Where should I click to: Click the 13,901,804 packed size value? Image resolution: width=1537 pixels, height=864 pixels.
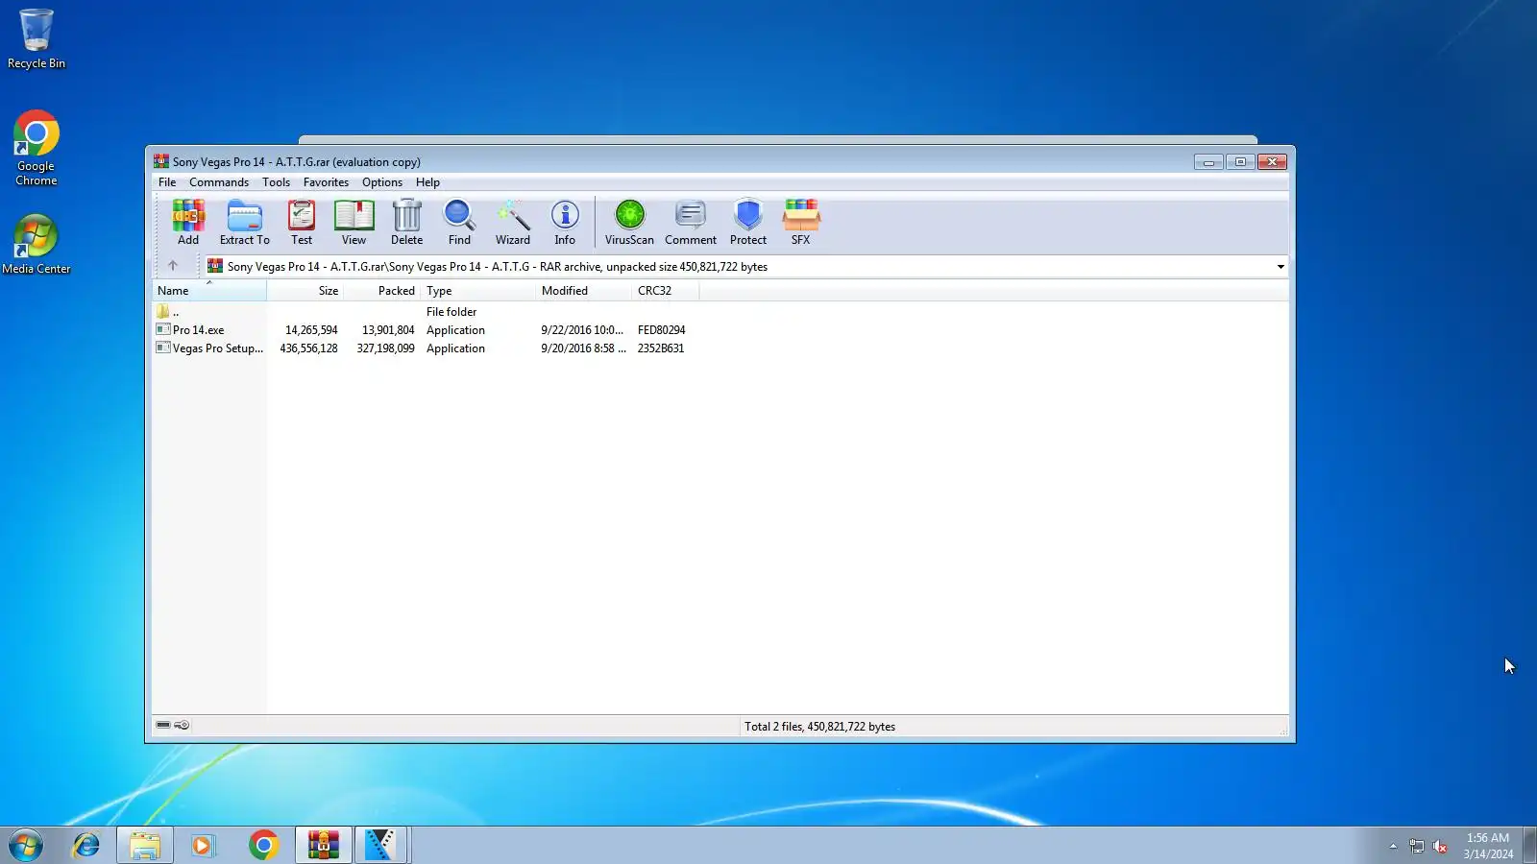point(388,330)
